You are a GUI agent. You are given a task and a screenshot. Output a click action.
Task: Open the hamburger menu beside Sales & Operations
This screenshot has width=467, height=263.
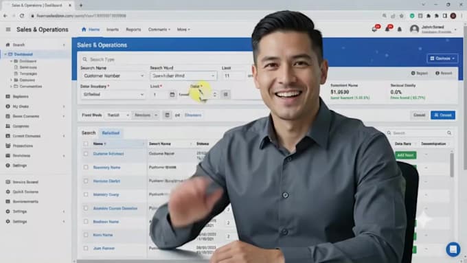[8, 30]
